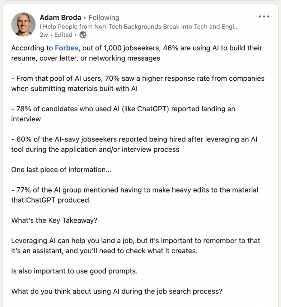Click the Edited indicator text

(x=63, y=35)
